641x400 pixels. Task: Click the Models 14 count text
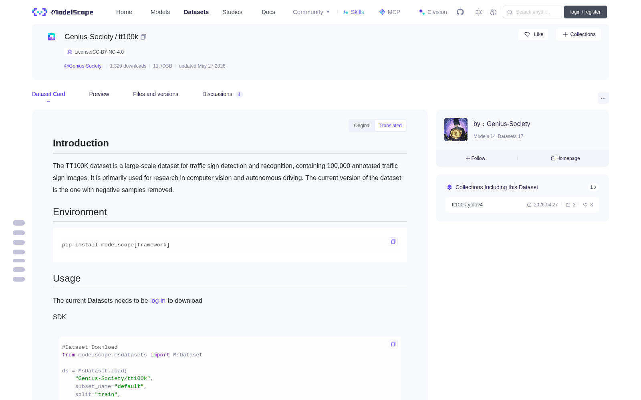(x=484, y=136)
